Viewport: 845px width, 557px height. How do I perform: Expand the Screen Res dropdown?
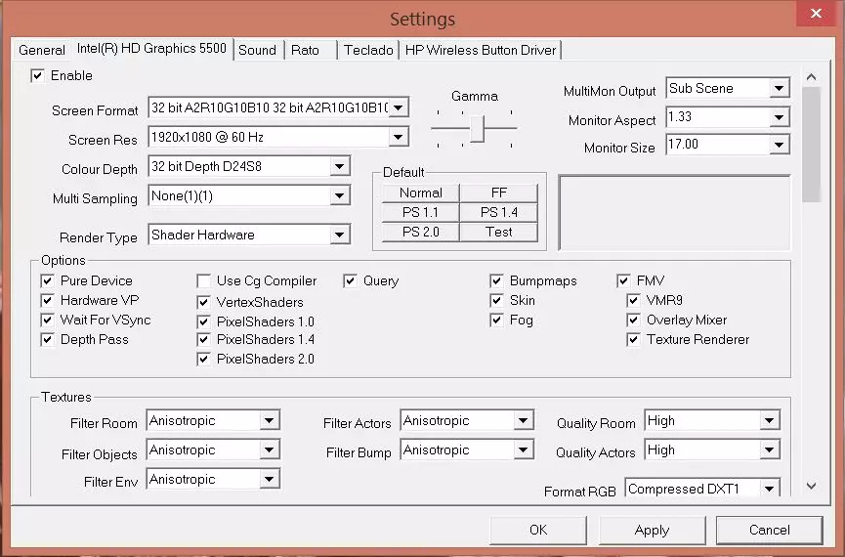pyautogui.click(x=399, y=137)
